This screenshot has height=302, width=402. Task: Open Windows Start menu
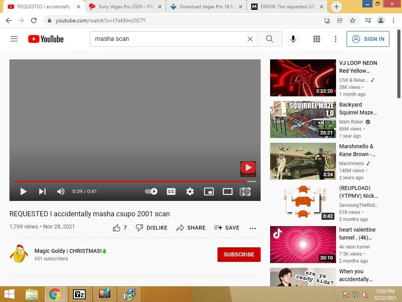click(x=9, y=294)
